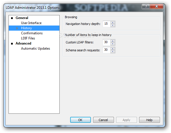The height and width of the screenshot is (133, 171).
Task: Open Help for the options dialog
Action: [x=149, y=120]
